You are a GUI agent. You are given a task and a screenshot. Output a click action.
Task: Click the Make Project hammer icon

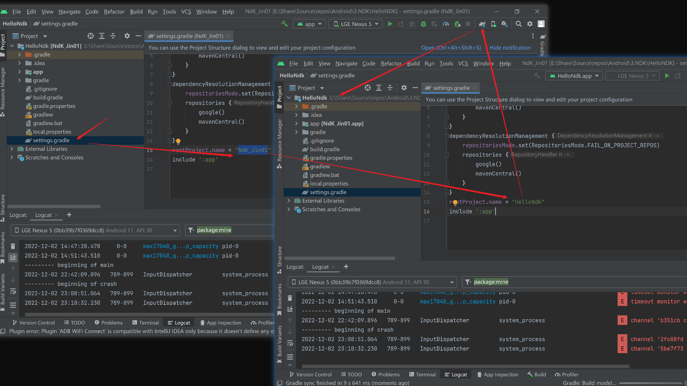pyautogui.click(x=284, y=24)
